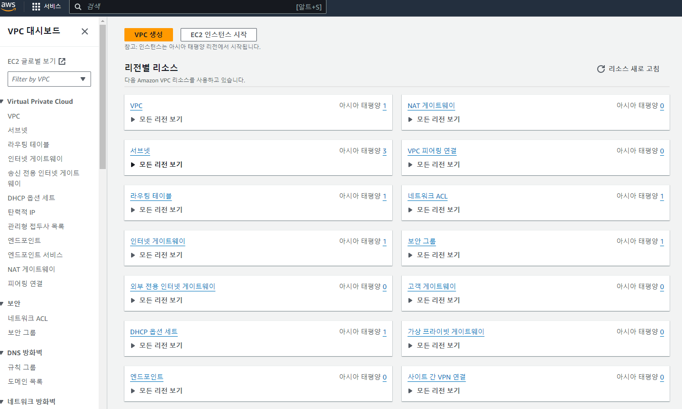Click the 외부 전용 인터넷 게이트웨이 card link
This screenshot has height=409, width=682.
click(173, 287)
